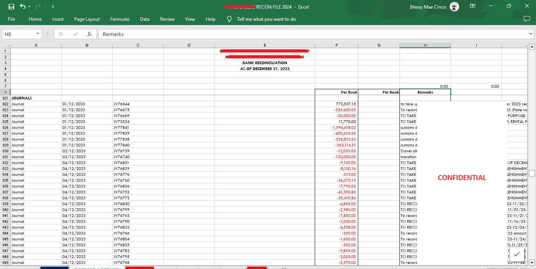
Task: Open the Ribbon Display Options icon
Action: click(473, 6)
